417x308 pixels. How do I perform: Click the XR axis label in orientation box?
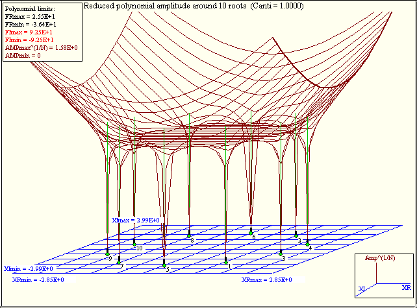tap(406, 287)
